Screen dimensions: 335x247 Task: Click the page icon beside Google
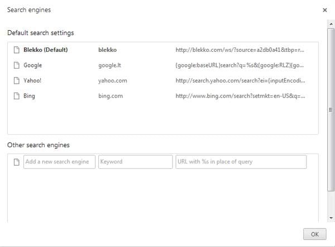click(x=16, y=65)
